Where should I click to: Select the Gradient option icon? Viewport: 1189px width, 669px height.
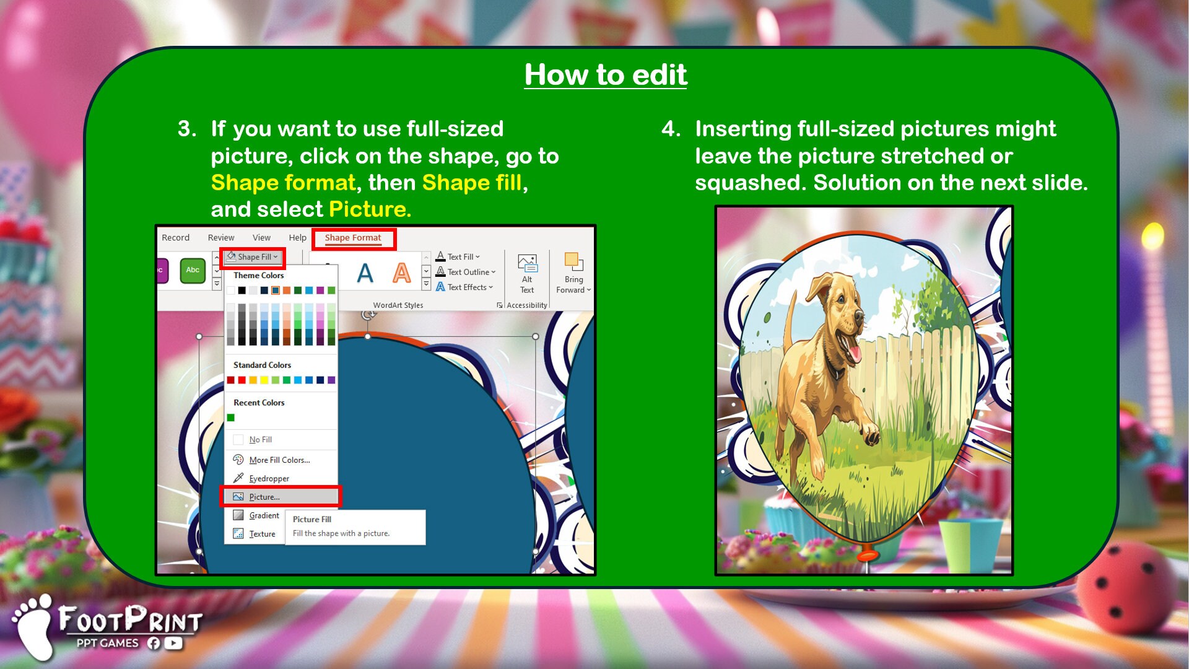(238, 515)
